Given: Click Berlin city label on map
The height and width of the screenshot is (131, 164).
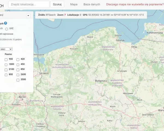Looking at the screenshot, I should pyautogui.click(x=22, y=97).
